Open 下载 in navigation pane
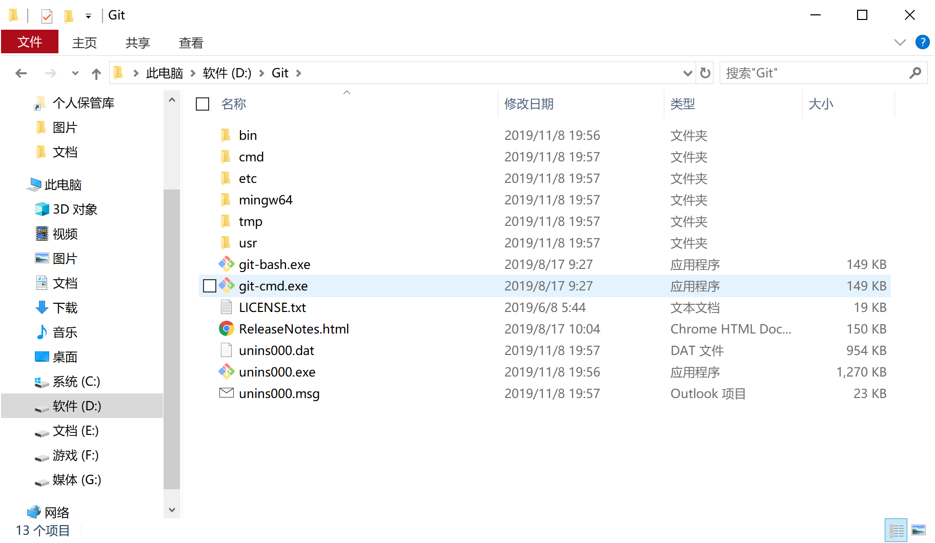The image size is (935, 543). (65, 308)
